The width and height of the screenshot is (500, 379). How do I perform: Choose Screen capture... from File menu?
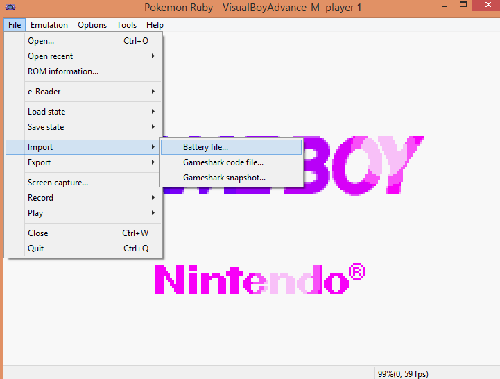pyautogui.click(x=83, y=183)
